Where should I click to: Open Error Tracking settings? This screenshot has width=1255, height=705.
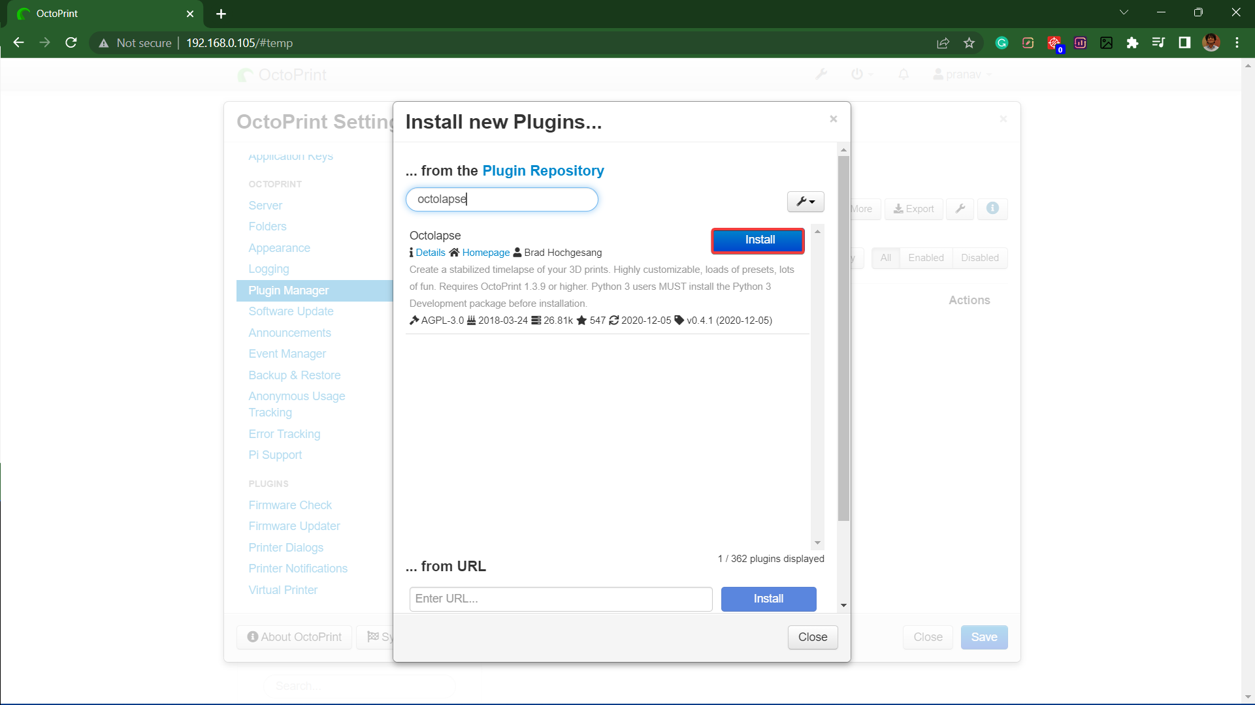pos(284,434)
